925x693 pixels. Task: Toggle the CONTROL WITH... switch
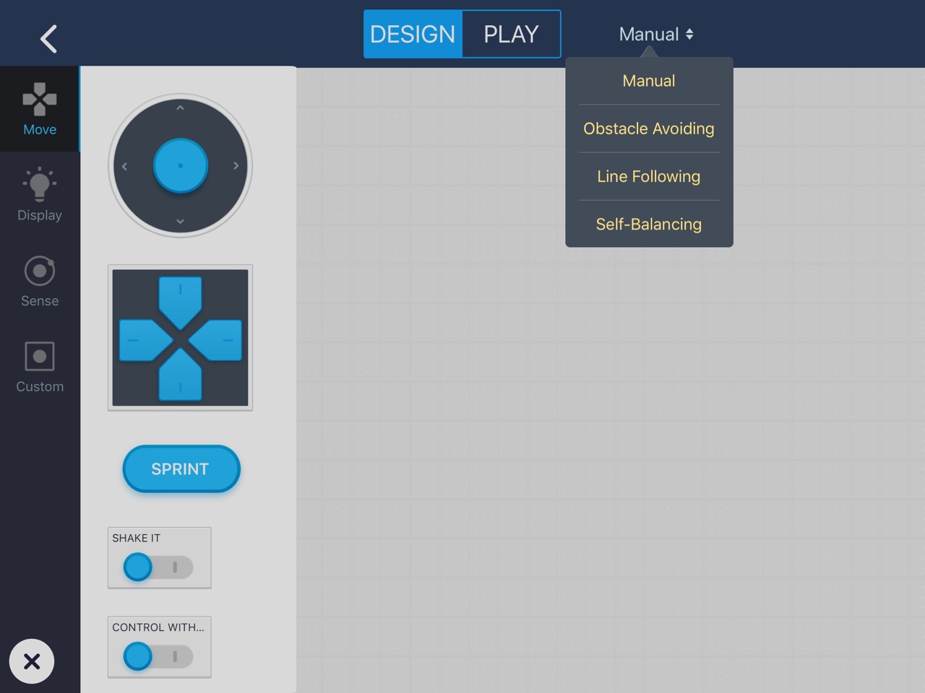(x=158, y=656)
